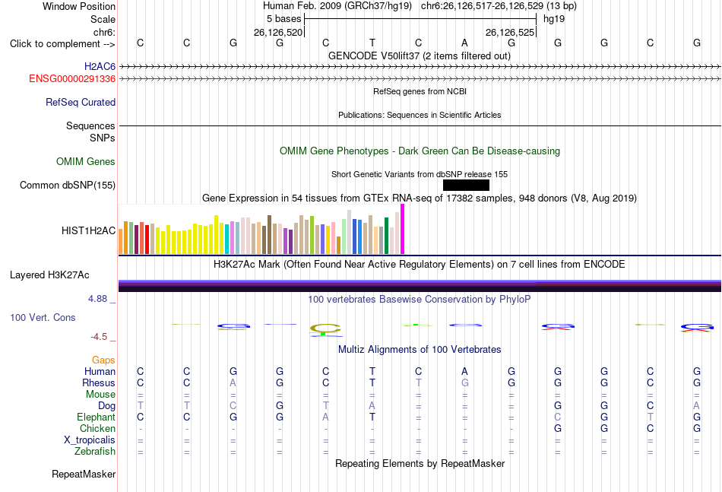Click the Dog species label
Viewport: 722px width, 492px height.
pos(107,406)
